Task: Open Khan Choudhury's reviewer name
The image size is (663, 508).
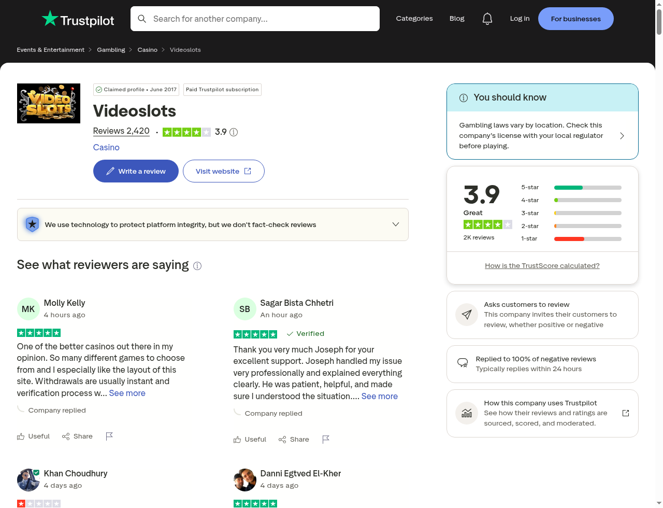Action: (76, 473)
